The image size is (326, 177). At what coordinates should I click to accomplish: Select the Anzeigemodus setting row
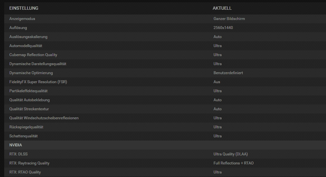(165, 19)
